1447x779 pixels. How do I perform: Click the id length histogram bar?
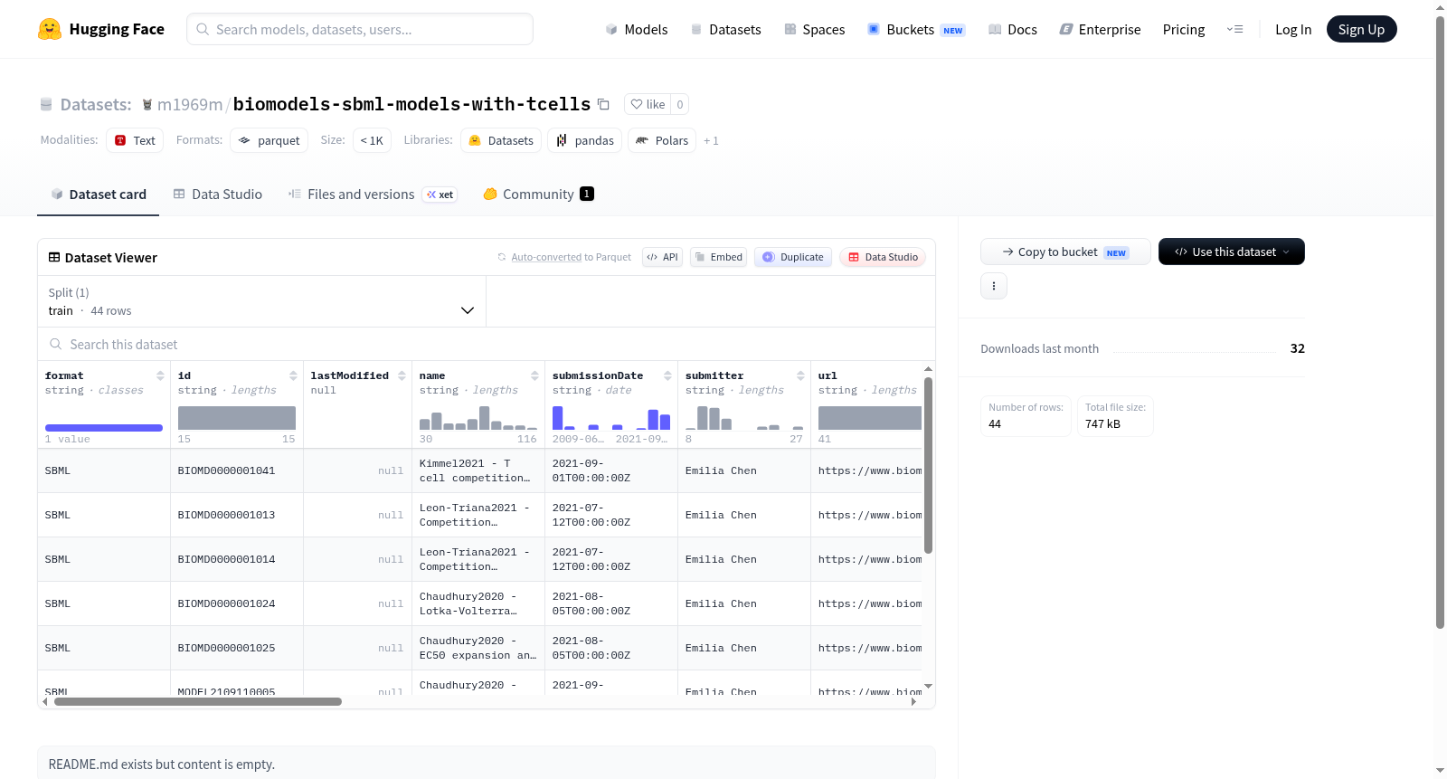[237, 418]
